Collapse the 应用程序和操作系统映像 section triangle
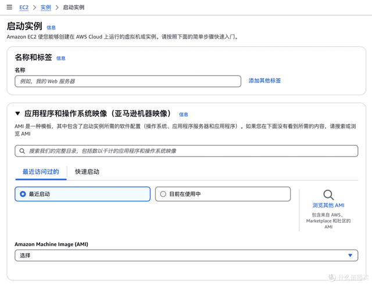The height and width of the screenshot is (285, 372). [x=17, y=114]
